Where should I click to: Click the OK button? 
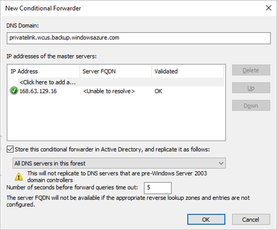206,219
